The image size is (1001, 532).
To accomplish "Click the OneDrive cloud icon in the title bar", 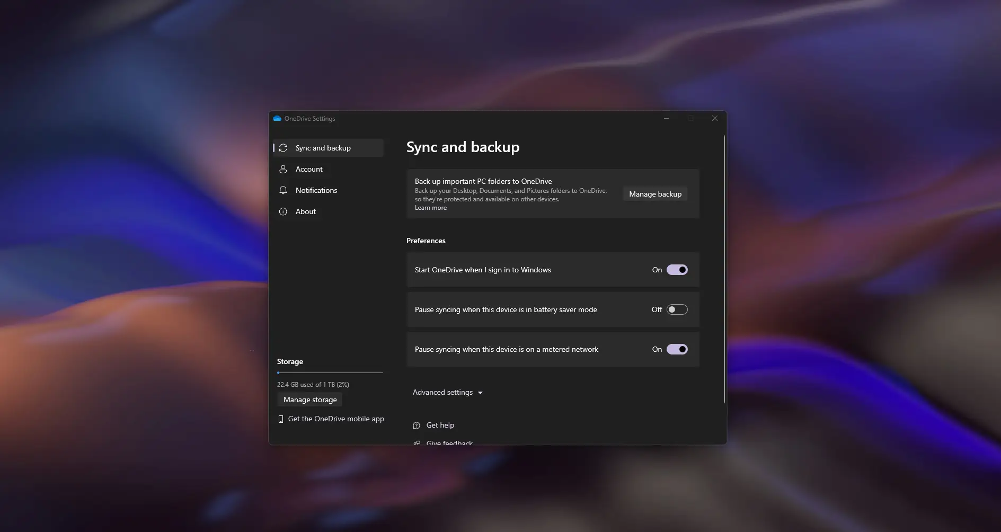I will pyautogui.click(x=277, y=118).
